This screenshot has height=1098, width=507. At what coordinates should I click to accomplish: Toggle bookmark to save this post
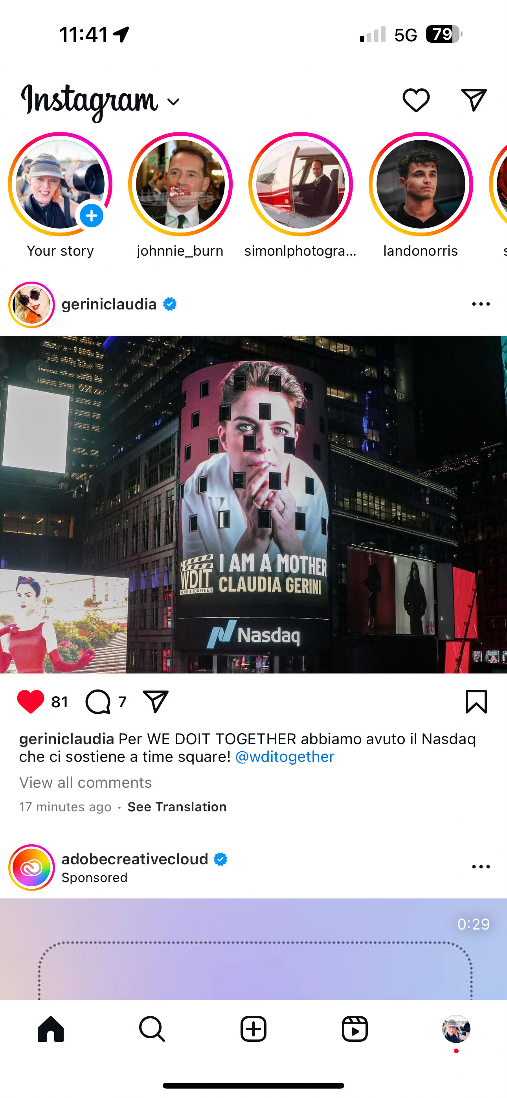[x=476, y=701]
